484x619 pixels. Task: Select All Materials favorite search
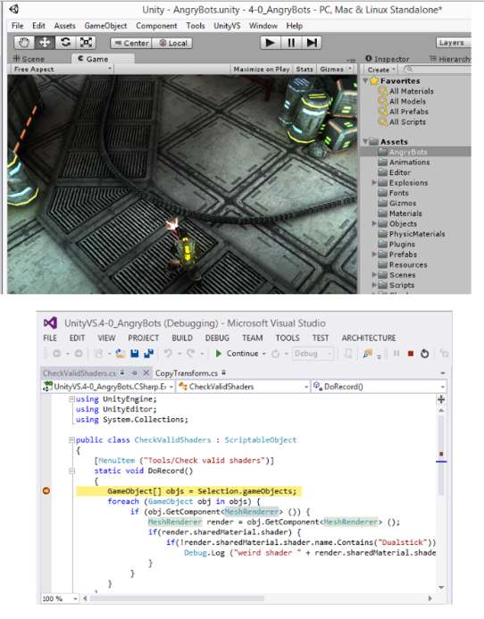click(x=412, y=91)
